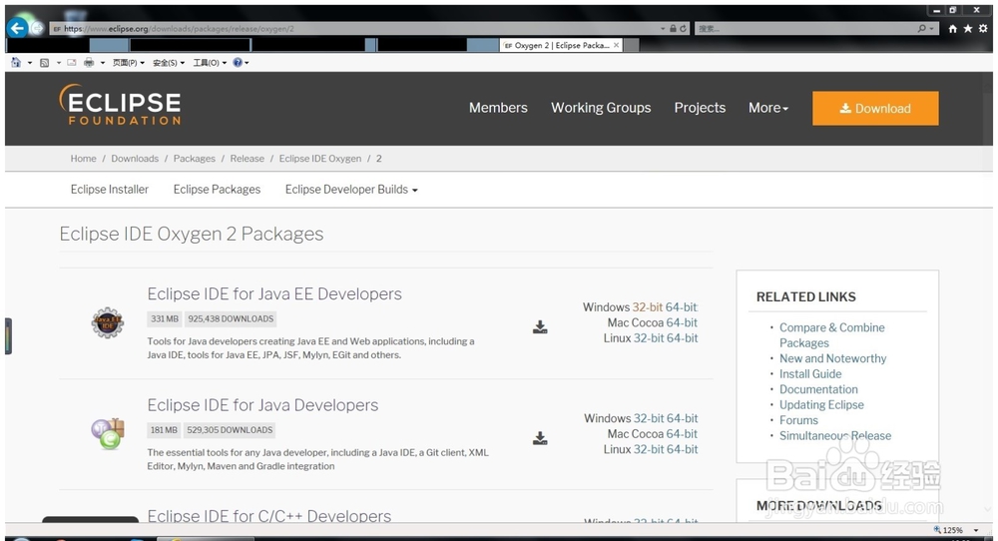998x541 pixels.
Task: Open the search provider dropdown arrow
Action: 932,29
